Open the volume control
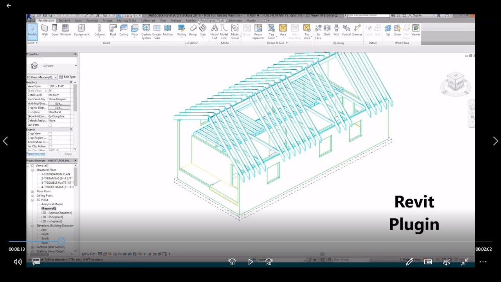 coord(18,262)
